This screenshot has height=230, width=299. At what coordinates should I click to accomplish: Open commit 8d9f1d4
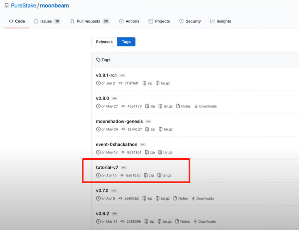click(131, 152)
